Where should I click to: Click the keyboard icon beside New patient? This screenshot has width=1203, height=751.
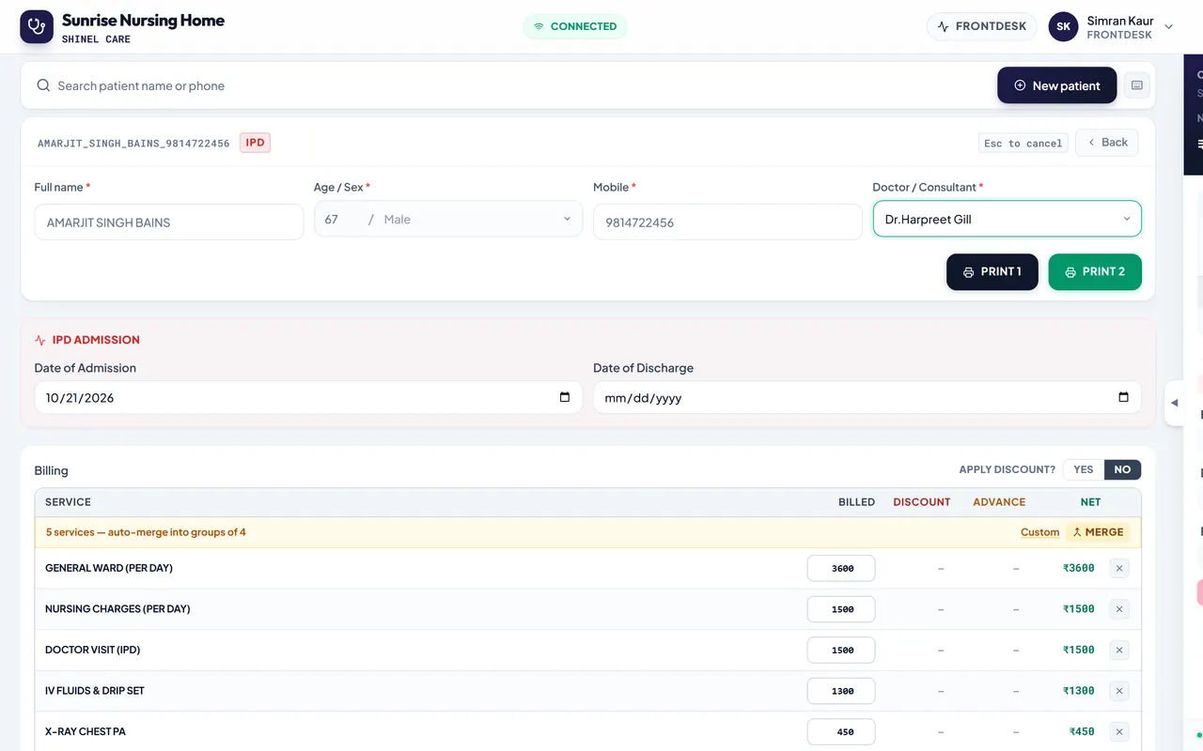click(1137, 85)
